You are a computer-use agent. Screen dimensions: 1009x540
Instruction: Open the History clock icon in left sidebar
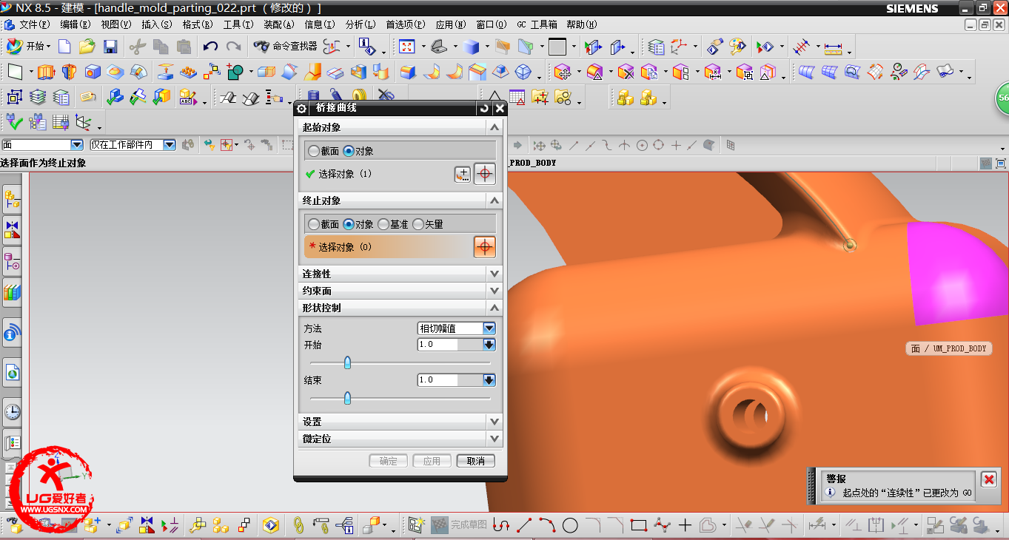[12, 411]
